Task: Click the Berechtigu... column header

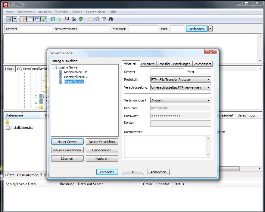Action: coord(248,115)
